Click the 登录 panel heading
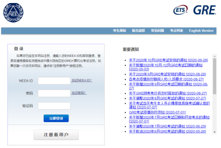The image size is (221, 148). [19, 49]
